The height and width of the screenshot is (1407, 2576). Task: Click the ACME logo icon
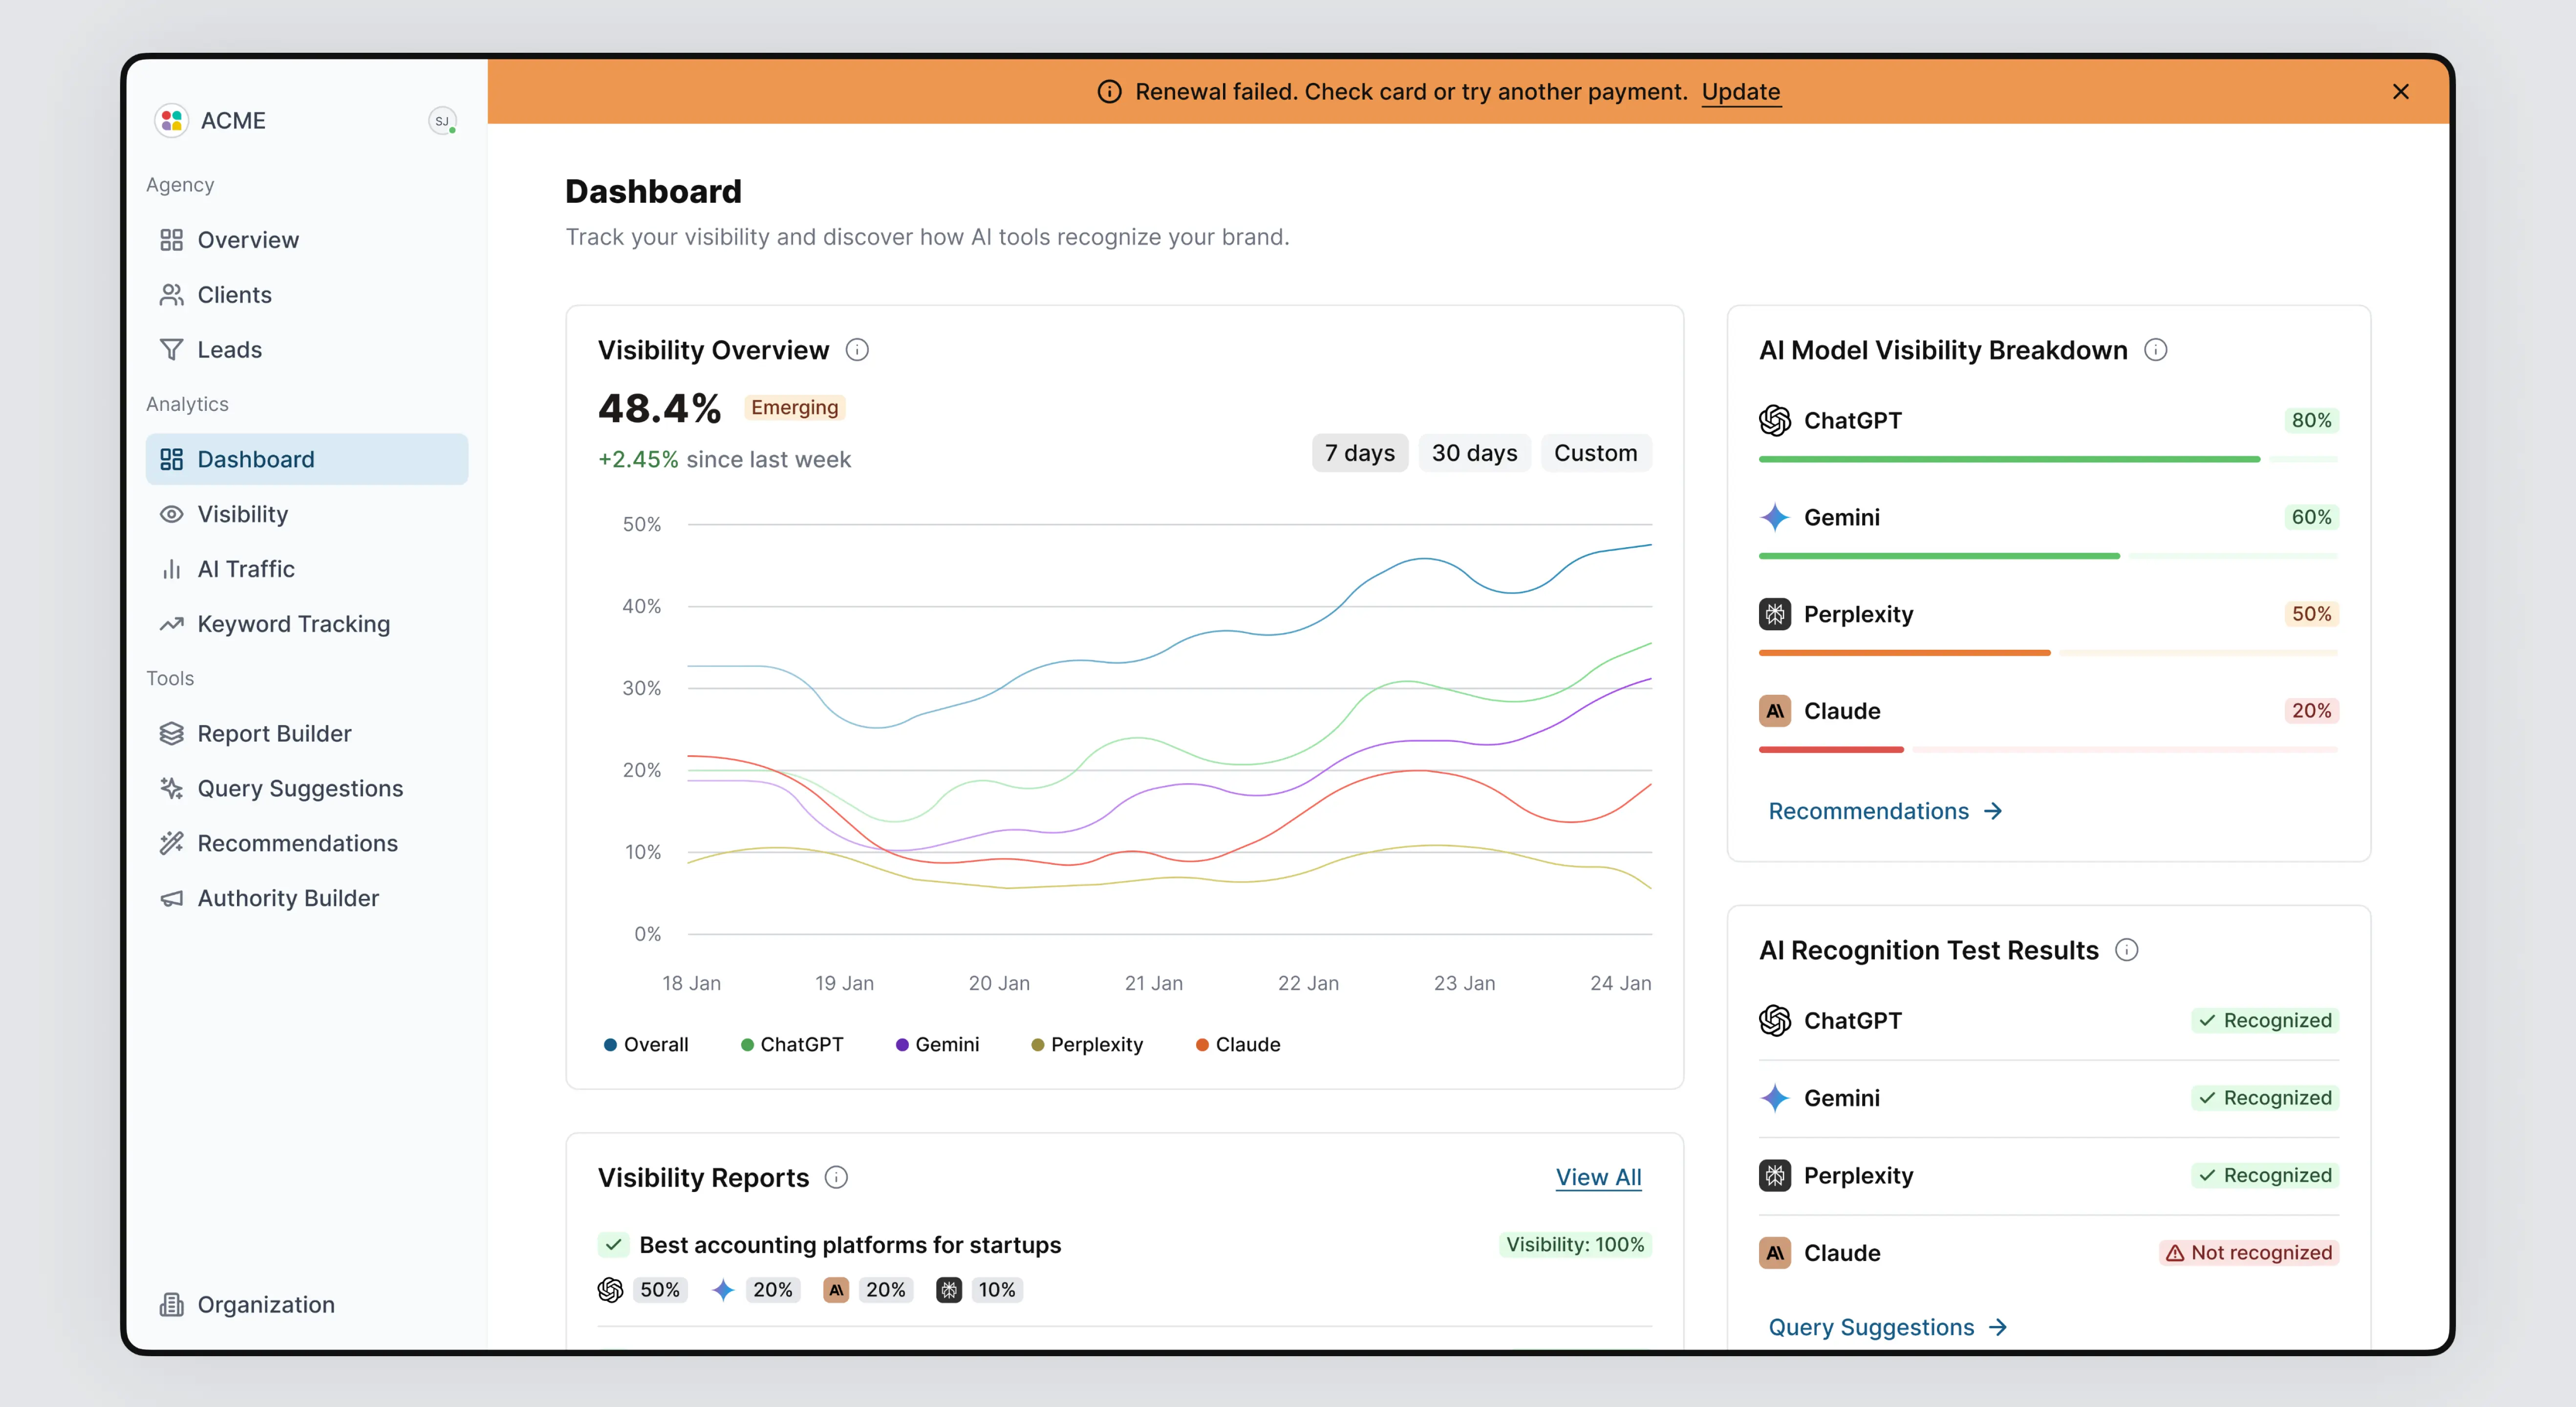(x=171, y=120)
